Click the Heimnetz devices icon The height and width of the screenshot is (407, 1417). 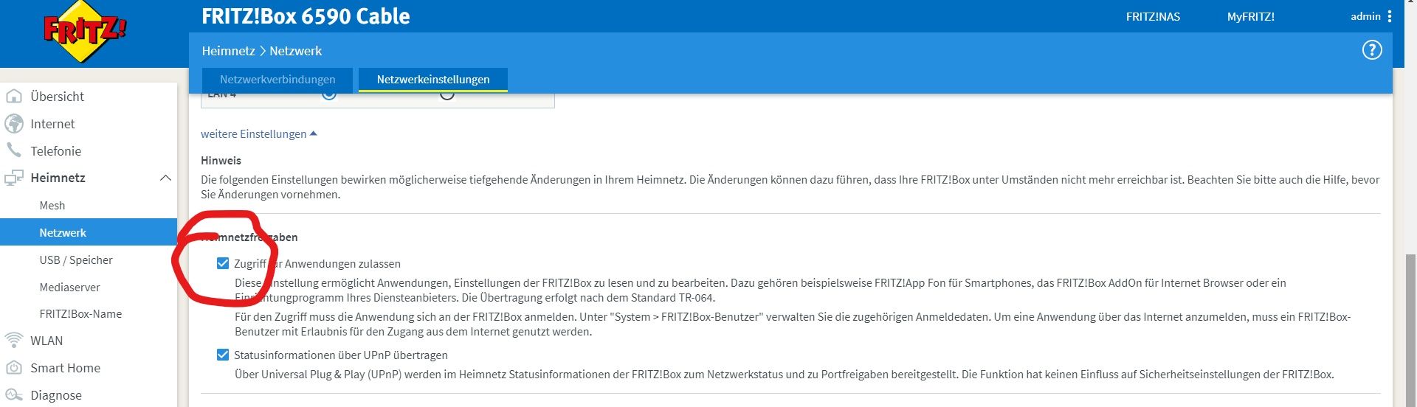14,178
